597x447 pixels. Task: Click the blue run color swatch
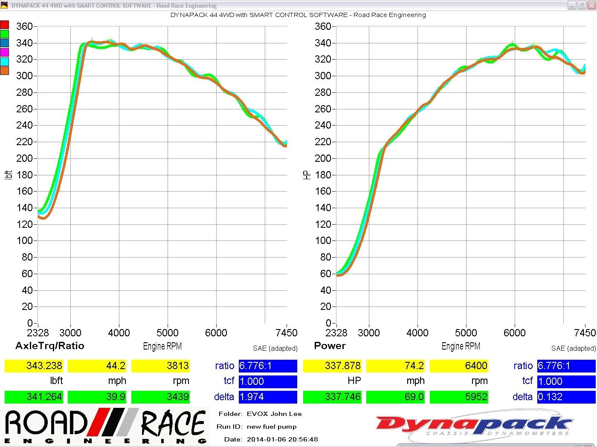(x=4, y=43)
